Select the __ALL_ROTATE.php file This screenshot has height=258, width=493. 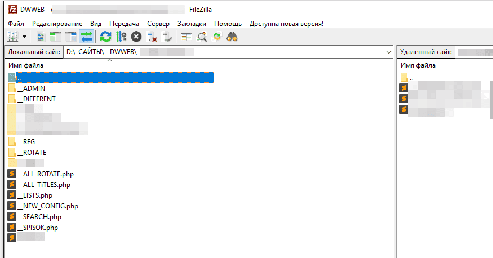pyautogui.click(x=46, y=174)
